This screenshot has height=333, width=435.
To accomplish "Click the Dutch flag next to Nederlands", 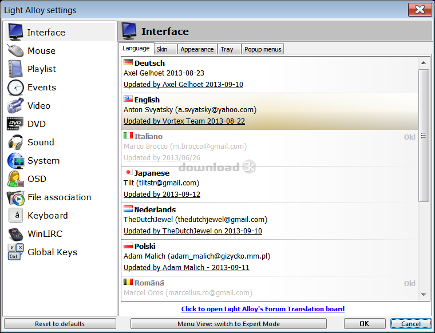I will (128, 209).
